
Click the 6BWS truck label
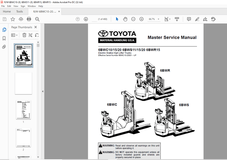184,105
